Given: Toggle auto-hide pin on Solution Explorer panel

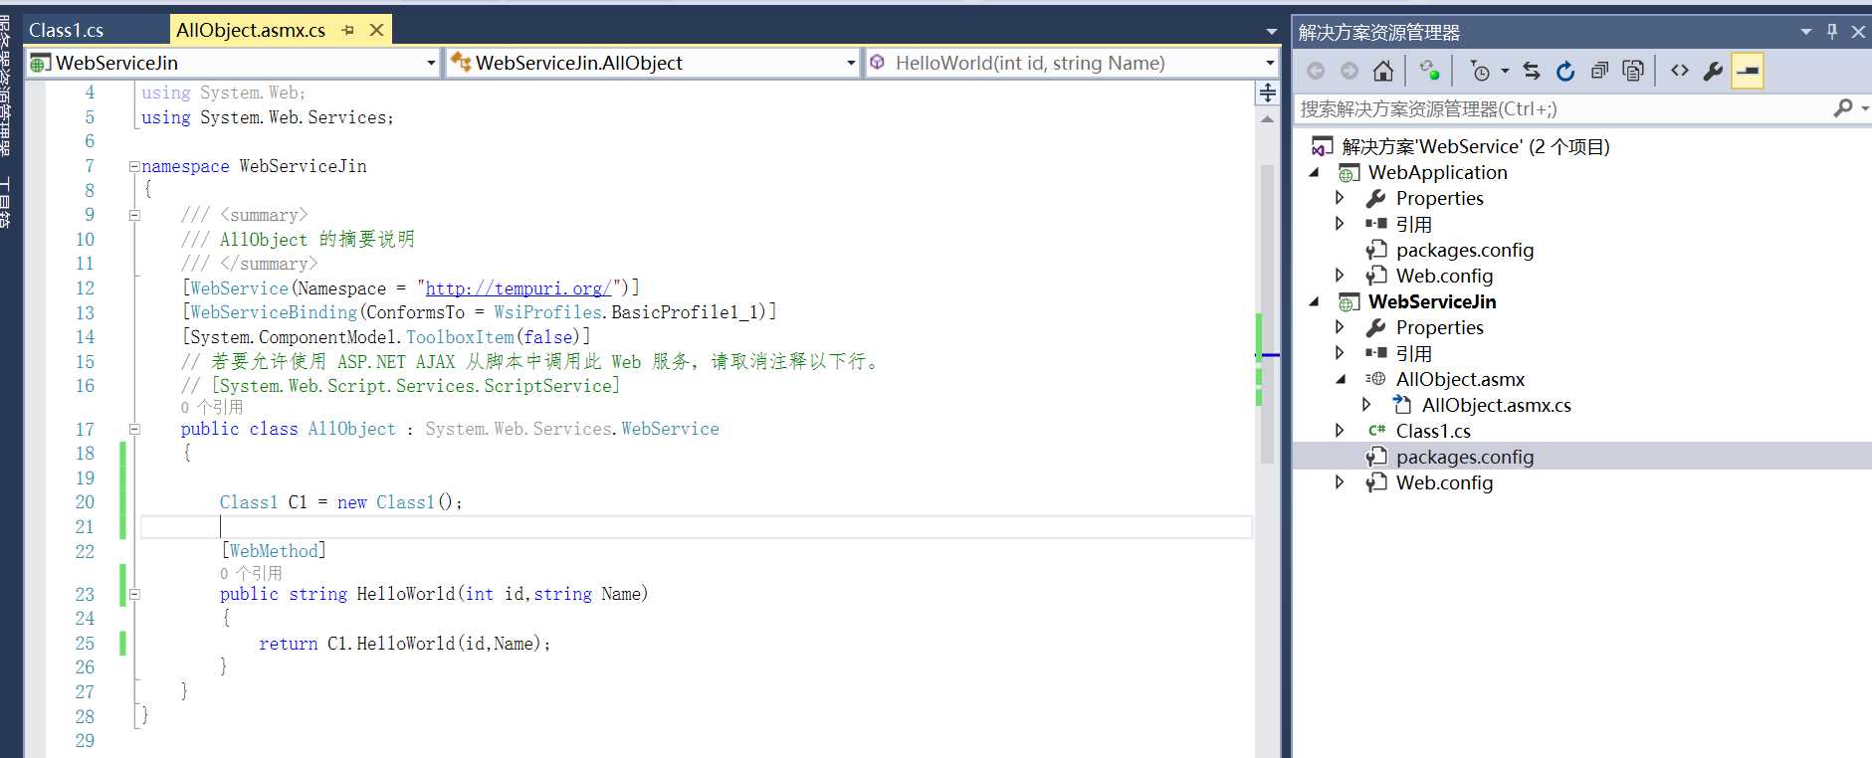Looking at the screenshot, I should point(1832,32).
